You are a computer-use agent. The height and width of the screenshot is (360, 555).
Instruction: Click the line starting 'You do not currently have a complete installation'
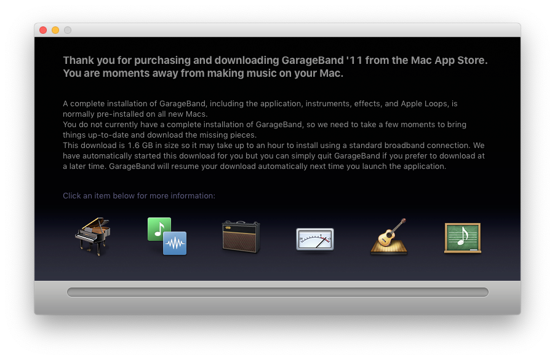265,125
